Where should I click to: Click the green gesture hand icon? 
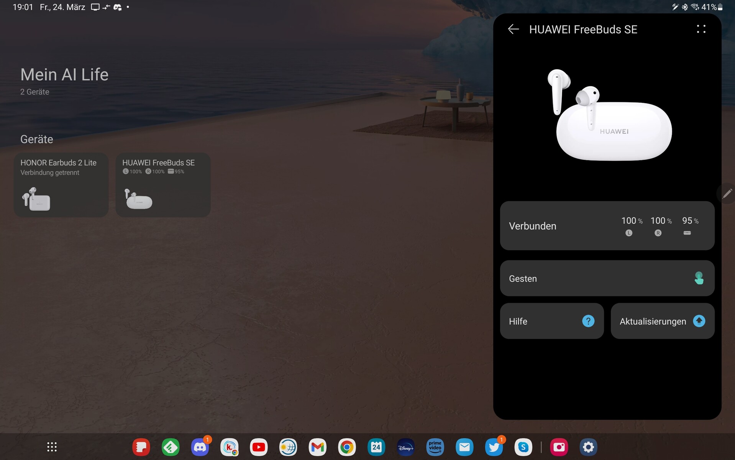[x=699, y=278]
